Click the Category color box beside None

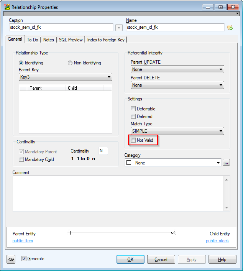click(x=129, y=163)
